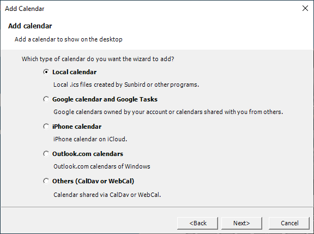Close the Add Calendar dialog window

(305, 8)
